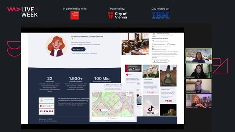The image size is (235, 132).
Task: Select the third participant video with glasses
Action: [199, 86]
